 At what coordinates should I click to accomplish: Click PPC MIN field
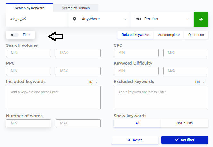click(29, 71)
